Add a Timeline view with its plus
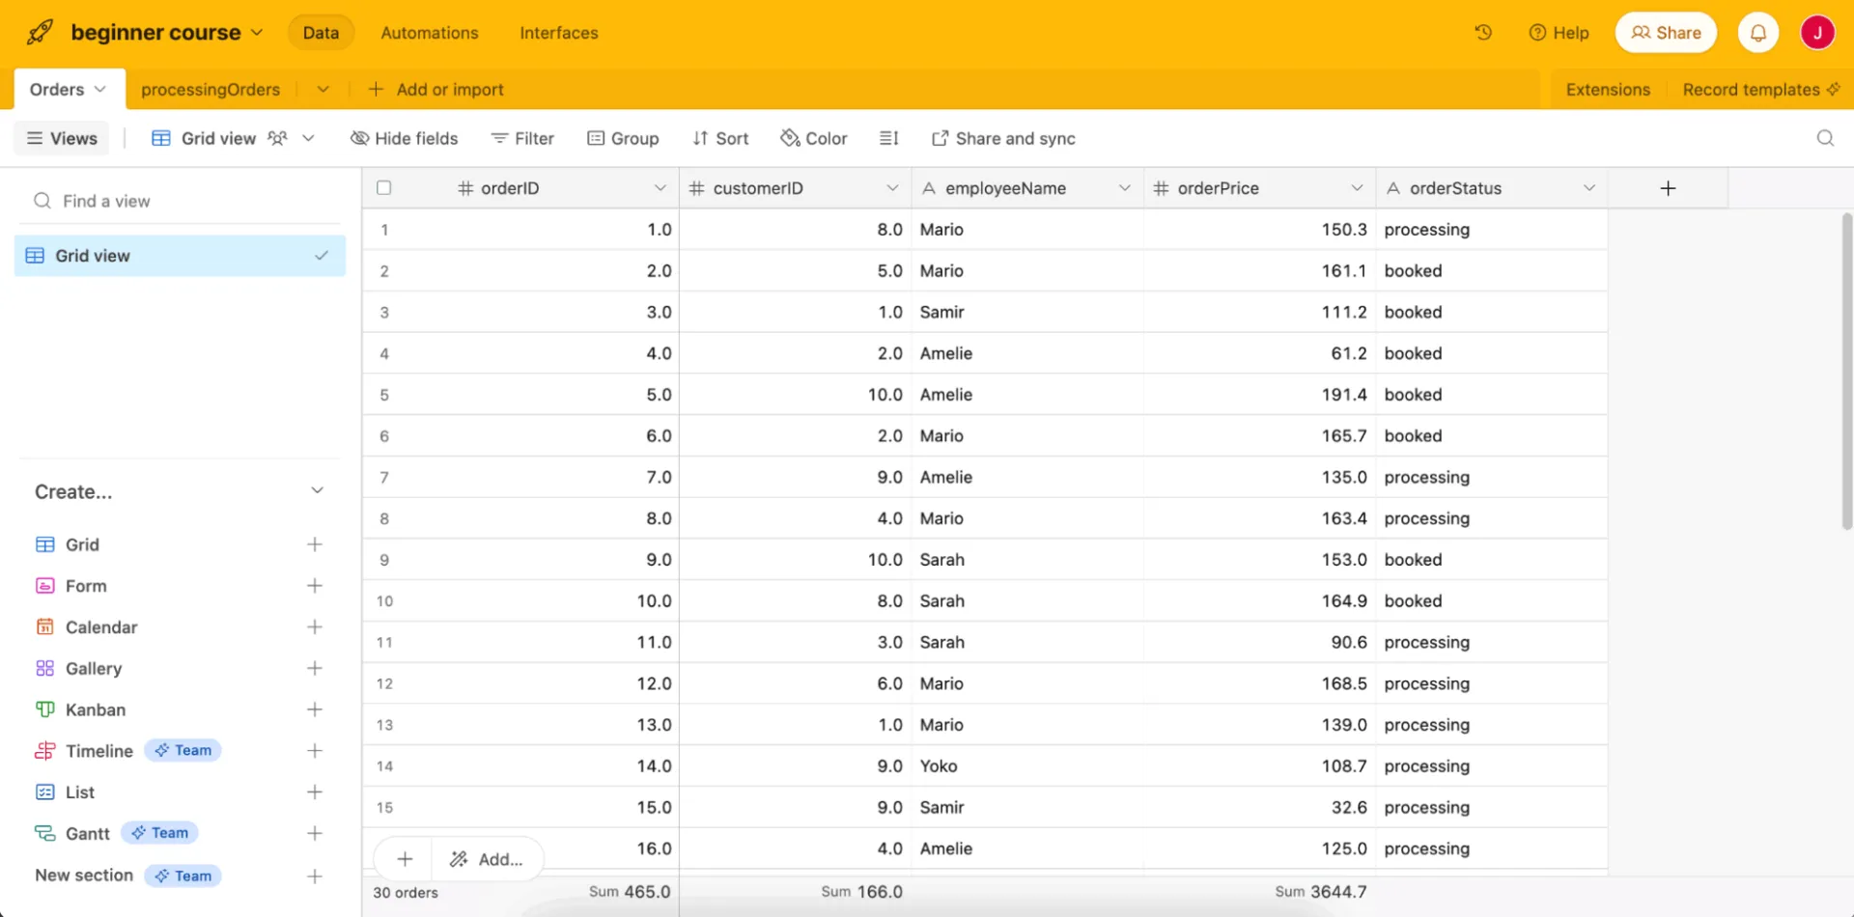Viewport: 1854px width, 917px height. (315, 751)
